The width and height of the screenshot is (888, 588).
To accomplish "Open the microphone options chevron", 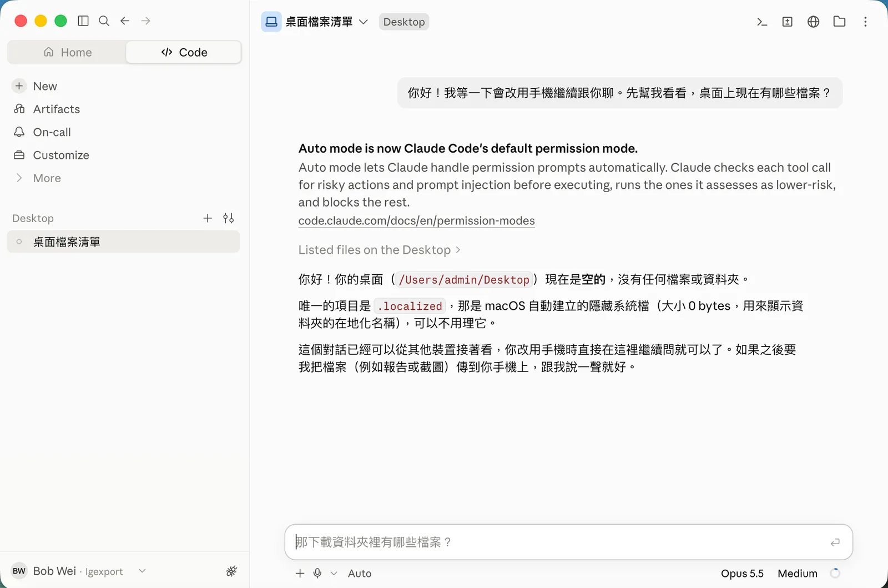I will point(334,574).
